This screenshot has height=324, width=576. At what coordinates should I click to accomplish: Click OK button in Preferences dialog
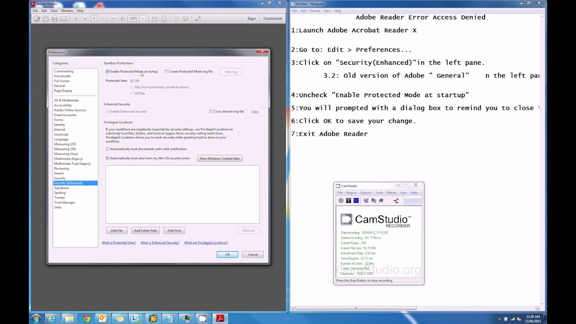point(227,255)
